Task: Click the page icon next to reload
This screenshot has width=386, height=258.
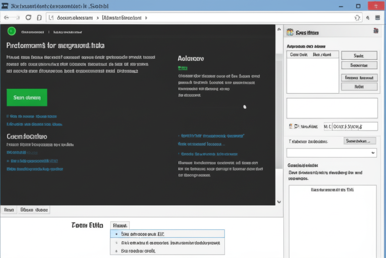Action: 39,18
